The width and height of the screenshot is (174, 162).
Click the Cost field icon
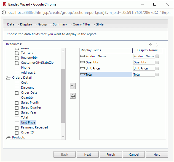click(17, 83)
